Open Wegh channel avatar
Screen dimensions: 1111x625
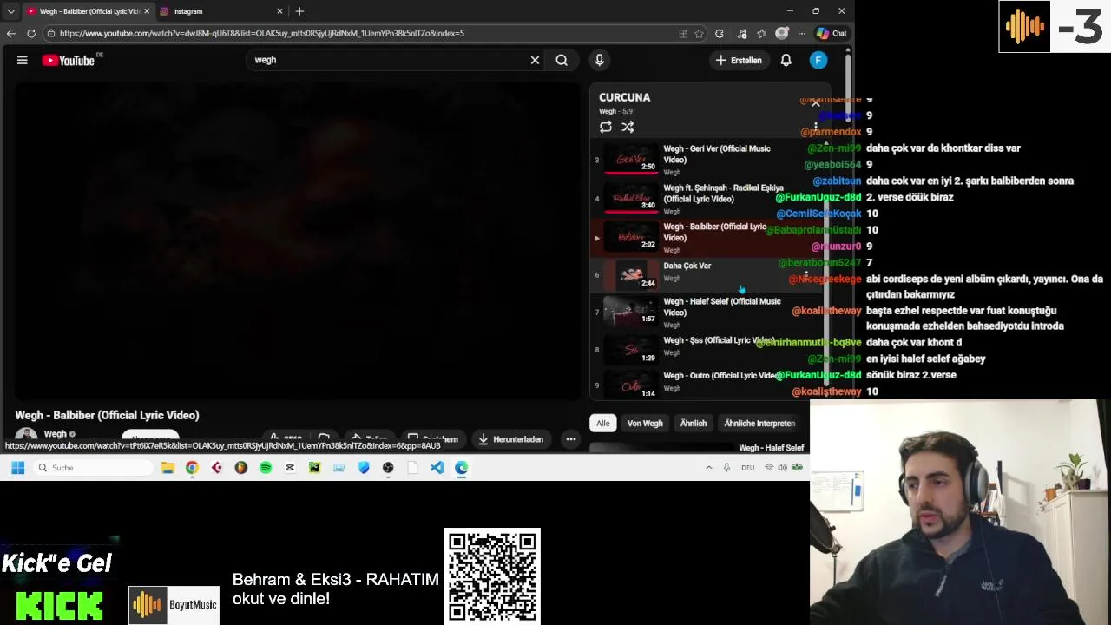pyautogui.click(x=26, y=435)
